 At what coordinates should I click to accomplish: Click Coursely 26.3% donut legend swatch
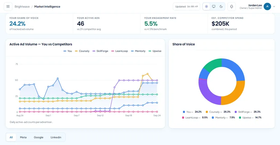207,112
